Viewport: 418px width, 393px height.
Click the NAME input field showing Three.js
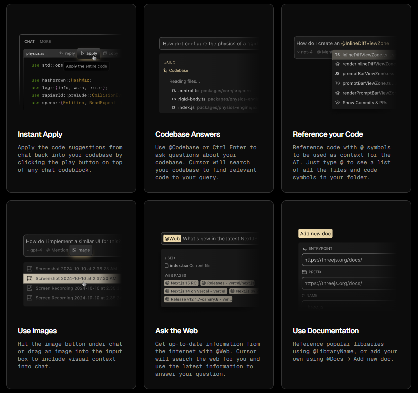349,305
